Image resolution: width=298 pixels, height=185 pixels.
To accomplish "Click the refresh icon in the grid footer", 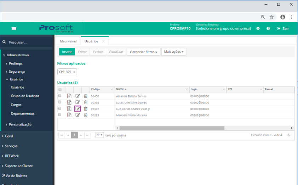I will 289,135.
